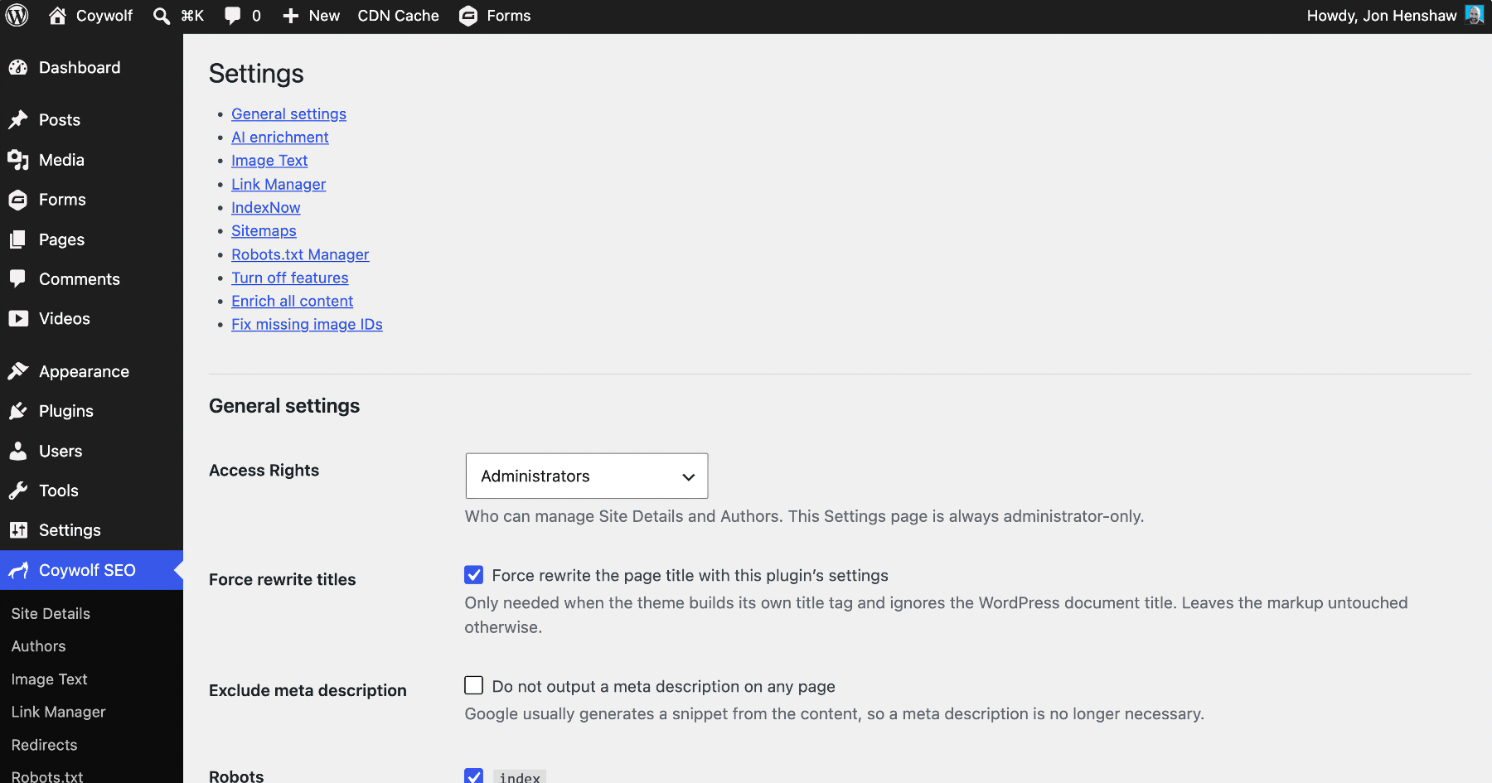The image size is (1492, 783).
Task: Disable Force rewrite the page title checkbox
Action: pyautogui.click(x=474, y=575)
